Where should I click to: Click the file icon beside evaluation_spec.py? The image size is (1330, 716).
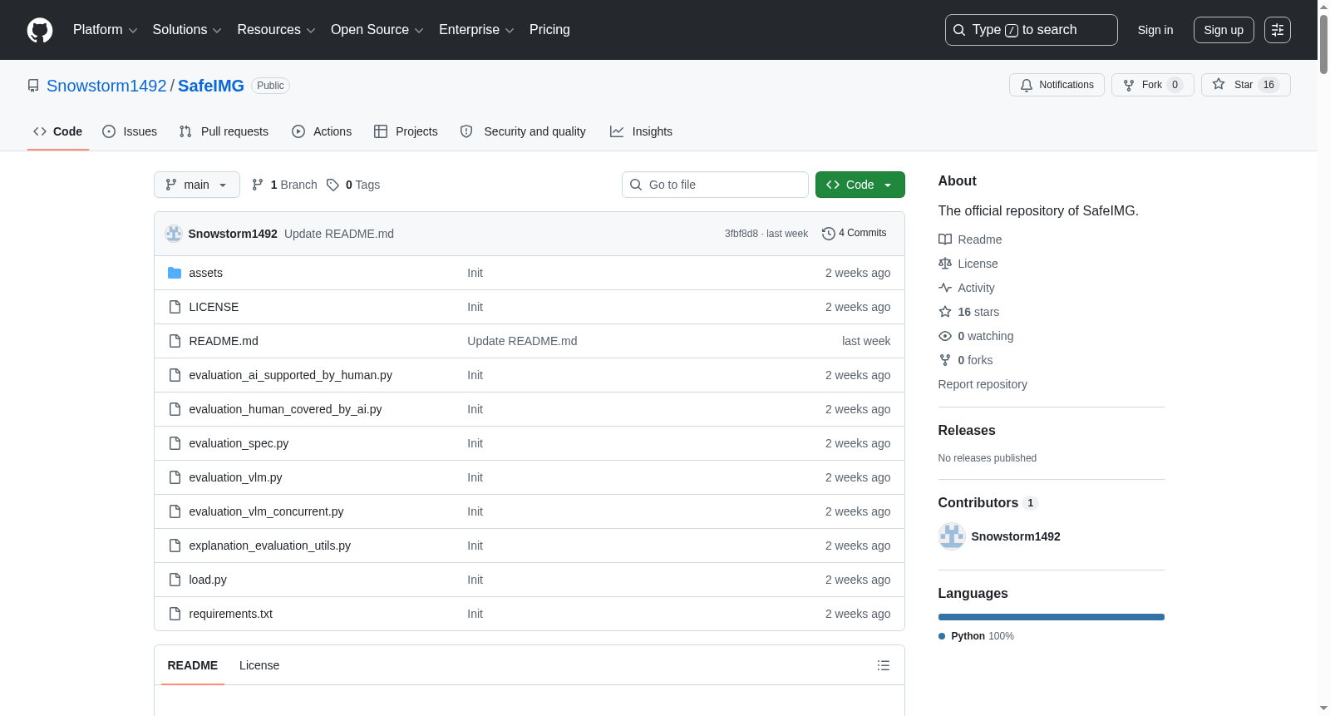click(x=175, y=443)
